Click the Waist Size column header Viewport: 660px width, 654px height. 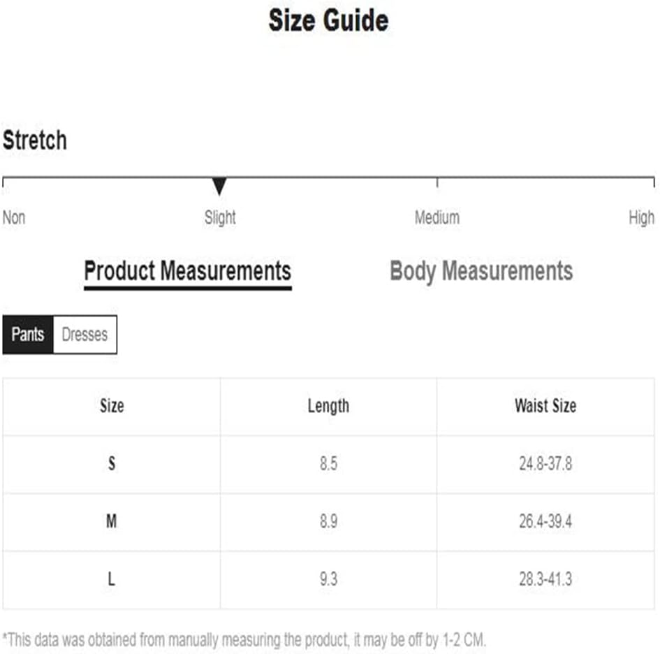pyautogui.click(x=545, y=406)
